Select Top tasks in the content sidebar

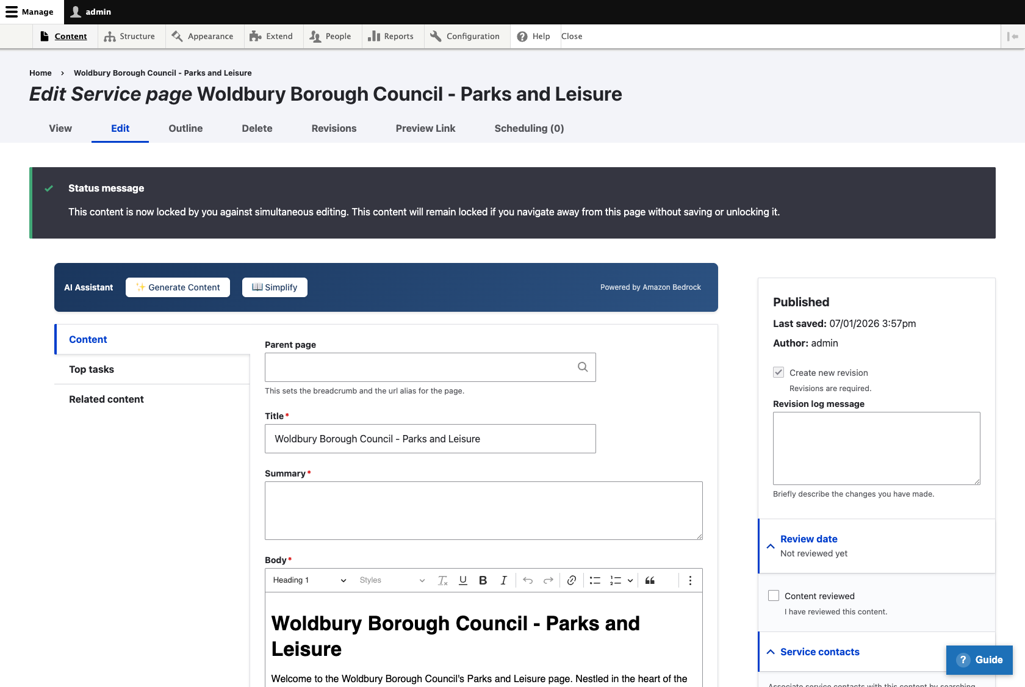(x=91, y=369)
